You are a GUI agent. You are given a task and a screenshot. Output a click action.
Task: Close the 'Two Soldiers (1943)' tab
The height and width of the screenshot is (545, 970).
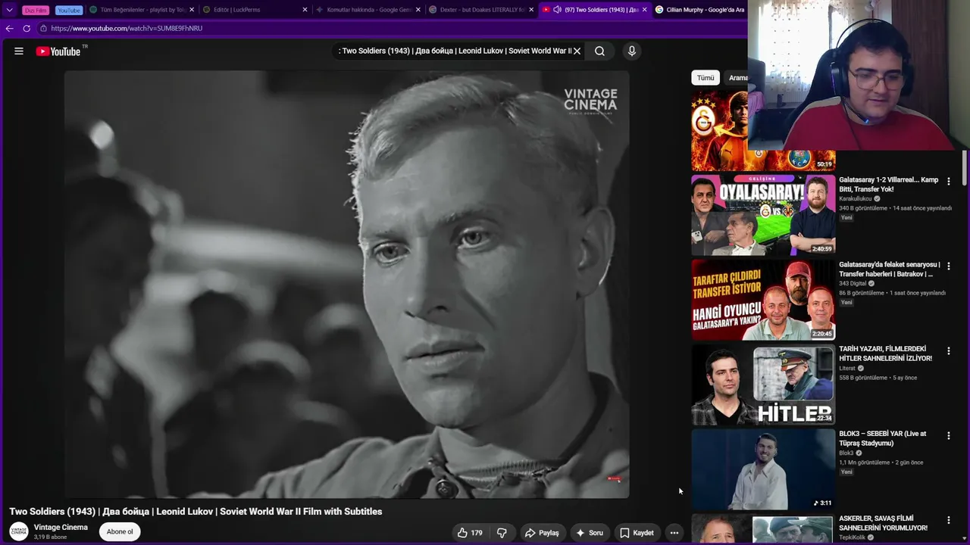(x=645, y=10)
